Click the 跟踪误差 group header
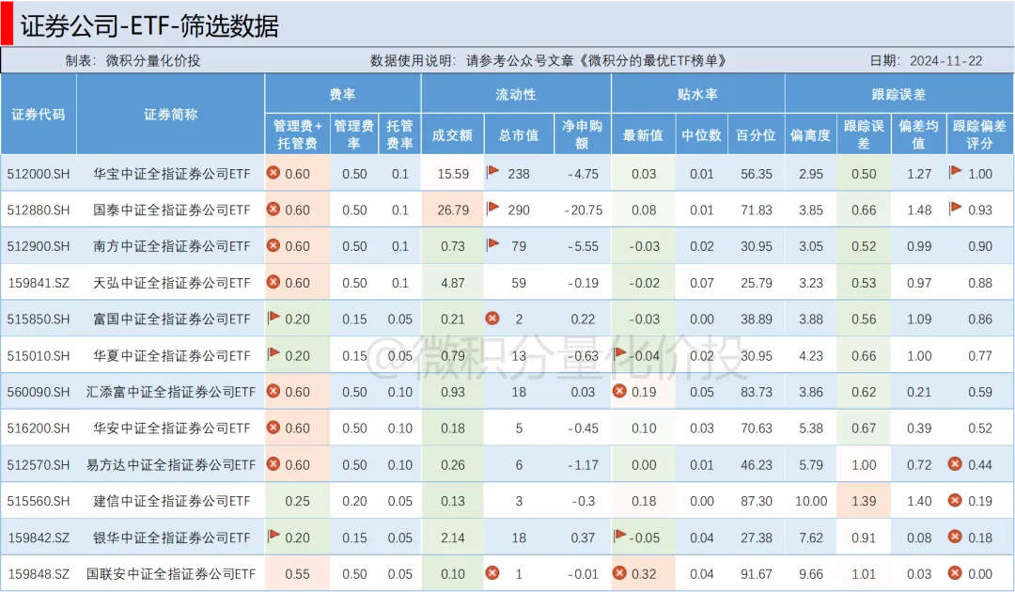 pyautogui.click(x=898, y=95)
